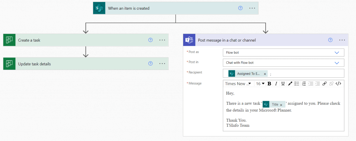This screenshot has height=141, width=356.
Task: Click 'the details in your Microsoft Planner.' text
Action: point(259,111)
